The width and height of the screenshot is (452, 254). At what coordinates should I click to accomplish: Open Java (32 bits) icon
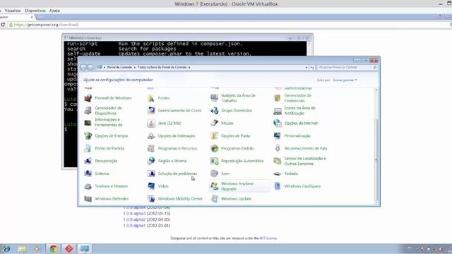(151, 123)
